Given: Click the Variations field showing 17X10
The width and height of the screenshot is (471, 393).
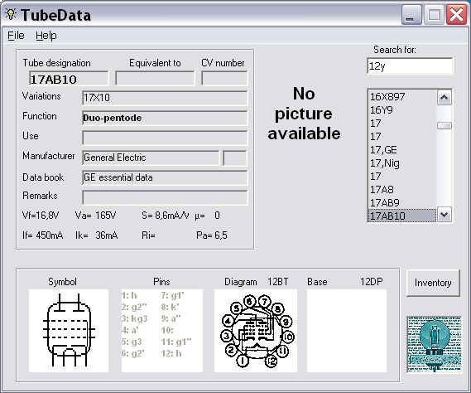Looking at the screenshot, I should click(x=165, y=98).
